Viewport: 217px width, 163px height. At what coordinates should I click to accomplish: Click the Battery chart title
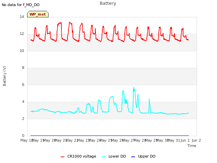pos(108,3)
